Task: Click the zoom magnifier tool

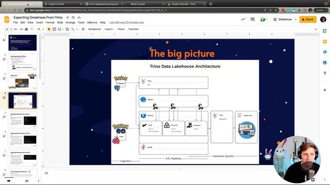Action: click(x=39, y=29)
